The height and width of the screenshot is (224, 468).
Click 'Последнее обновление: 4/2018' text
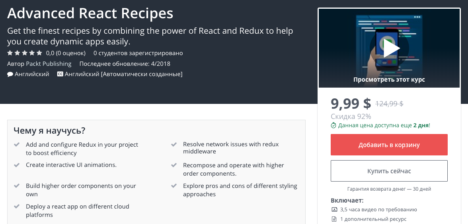(x=125, y=64)
